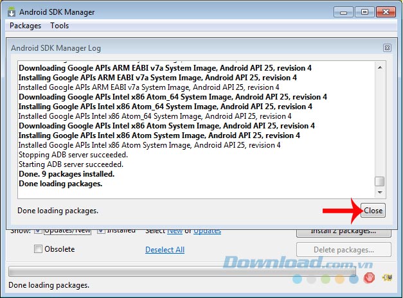Open the log window icon at bottom right

click(388, 277)
